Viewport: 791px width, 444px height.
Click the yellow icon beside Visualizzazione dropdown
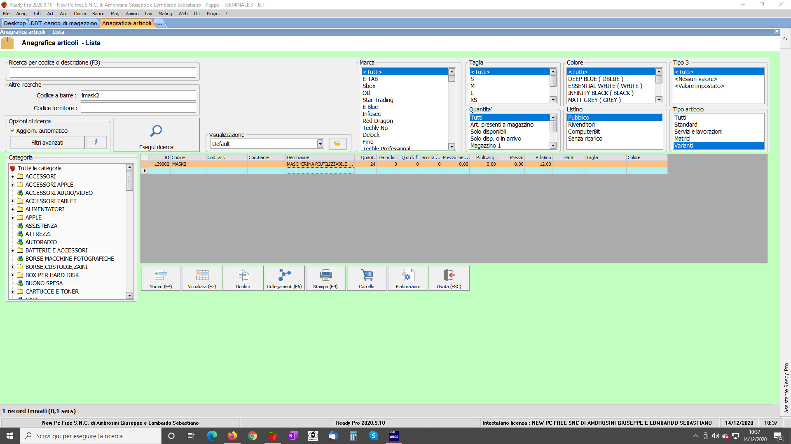coord(337,143)
